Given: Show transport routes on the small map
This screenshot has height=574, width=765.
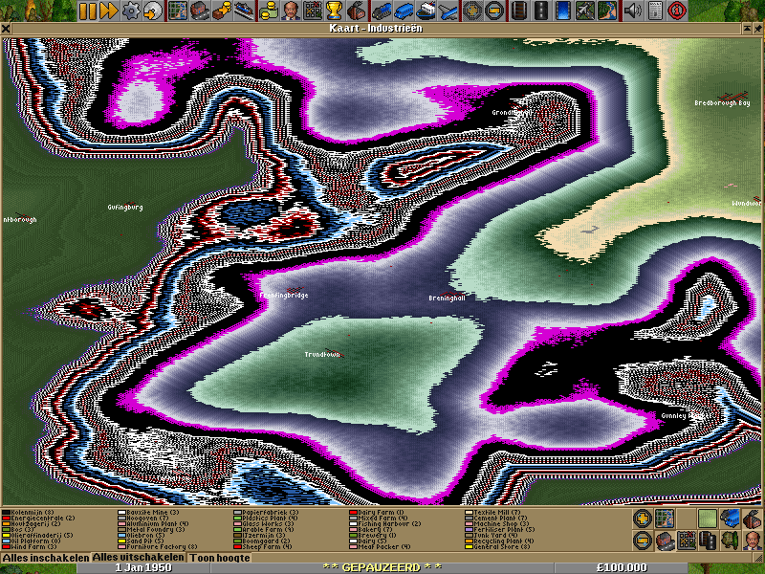Looking at the screenshot, I should pos(708,541).
